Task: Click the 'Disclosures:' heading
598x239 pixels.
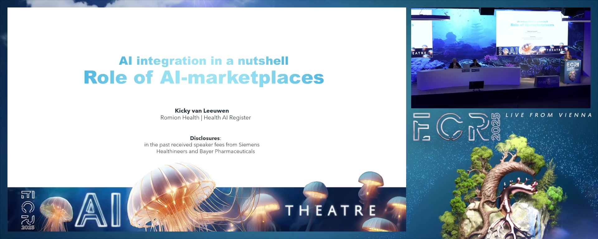Action: (206, 138)
